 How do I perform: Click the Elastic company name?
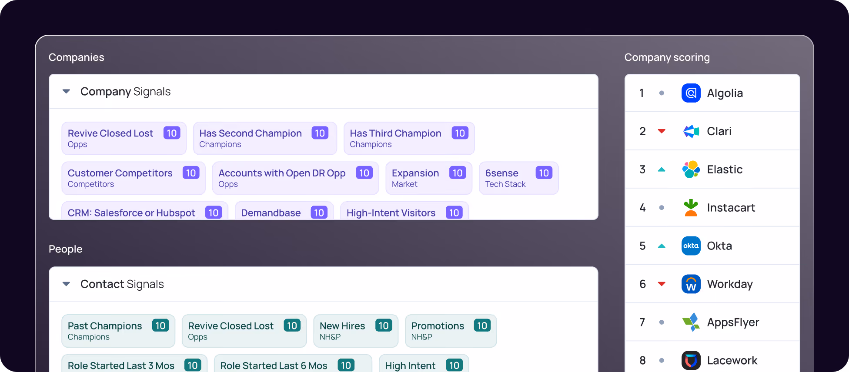point(725,169)
